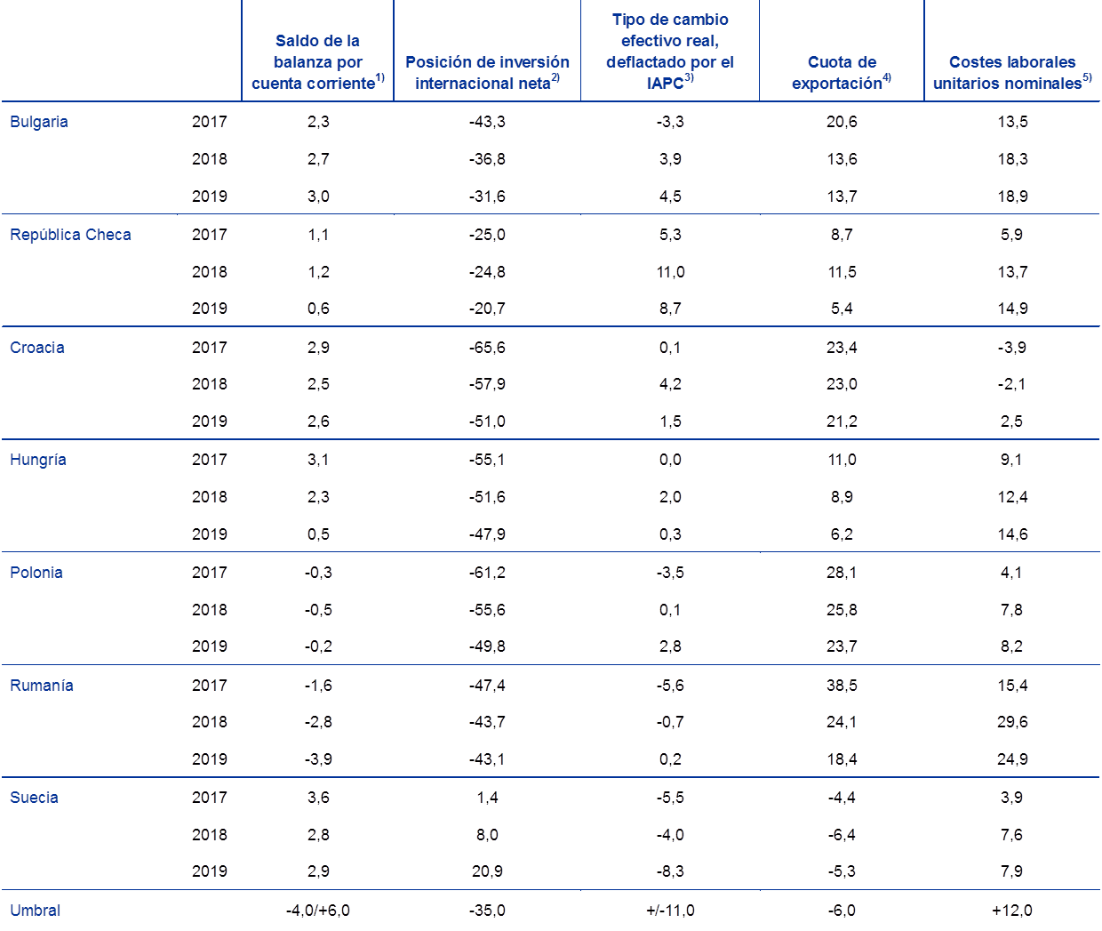Select the Bulgaria row label
Image resolution: width=1102 pixels, height=931 pixels.
coord(39,122)
